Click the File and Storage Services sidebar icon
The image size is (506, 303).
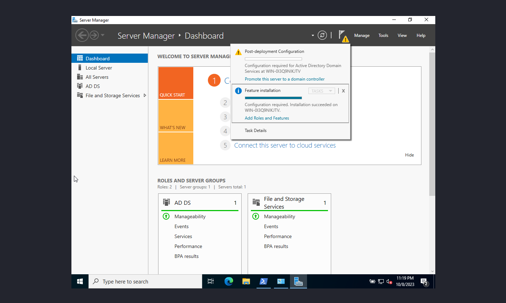80,95
